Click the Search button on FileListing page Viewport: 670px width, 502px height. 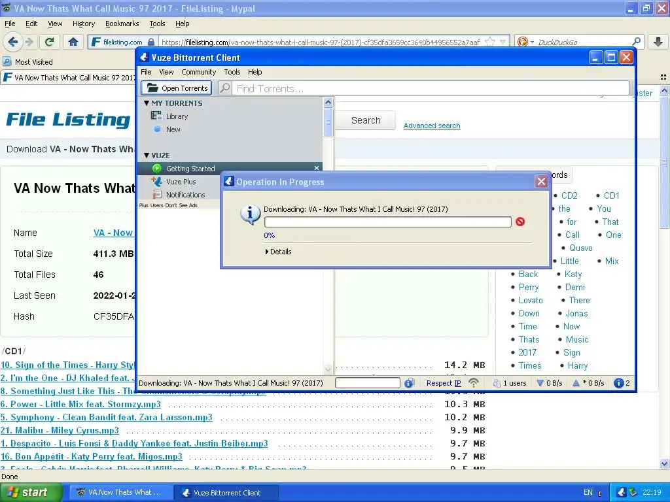366,120
